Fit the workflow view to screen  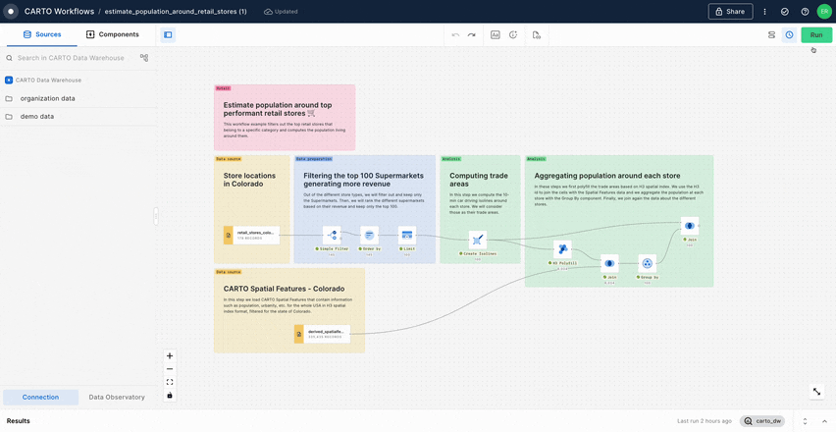pos(170,383)
